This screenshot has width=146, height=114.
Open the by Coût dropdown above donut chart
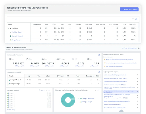click(97, 90)
